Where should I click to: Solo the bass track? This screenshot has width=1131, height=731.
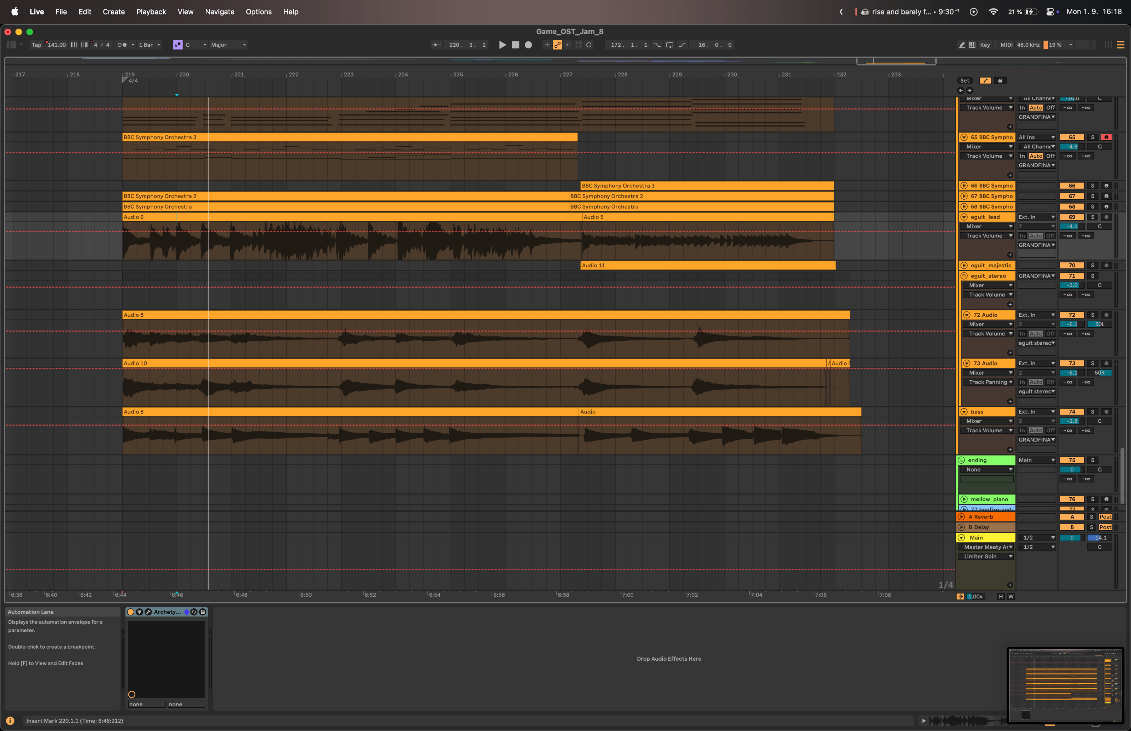click(1092, 411)
